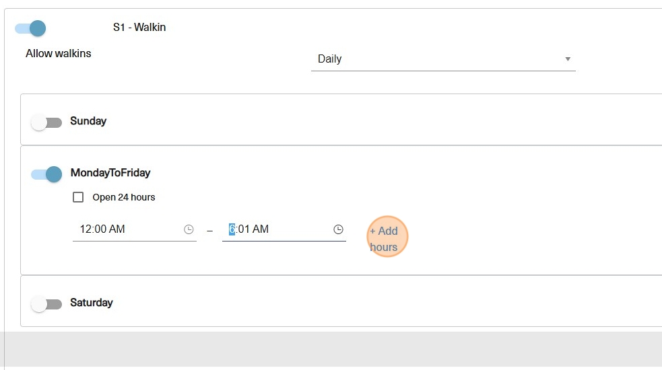Click the Sunday day label

(88, 121)
